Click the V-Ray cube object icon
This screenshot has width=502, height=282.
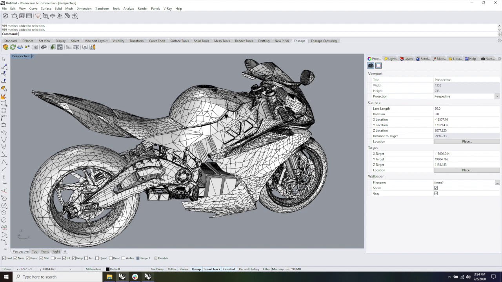coord(45,16)
